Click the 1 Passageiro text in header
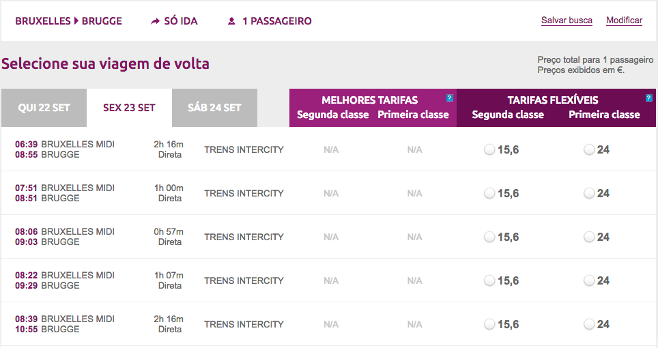Screen dimensions: 658x348 point(276,21)
